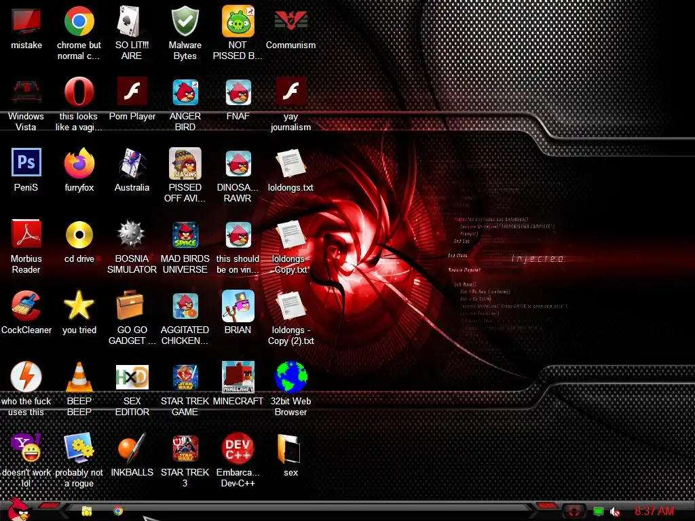Select the 'STAR TREK 3' icon
The width and height of the screenshot is (695, 521).
pos(185,448)
